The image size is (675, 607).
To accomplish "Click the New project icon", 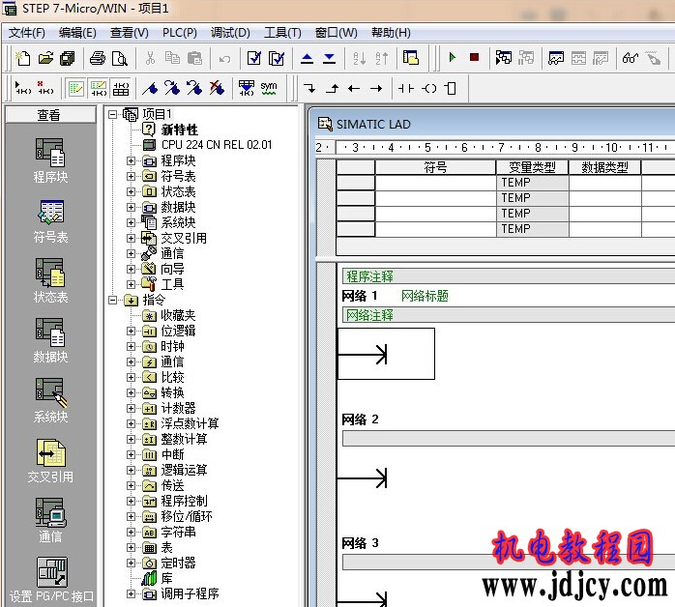I will 23,58.
